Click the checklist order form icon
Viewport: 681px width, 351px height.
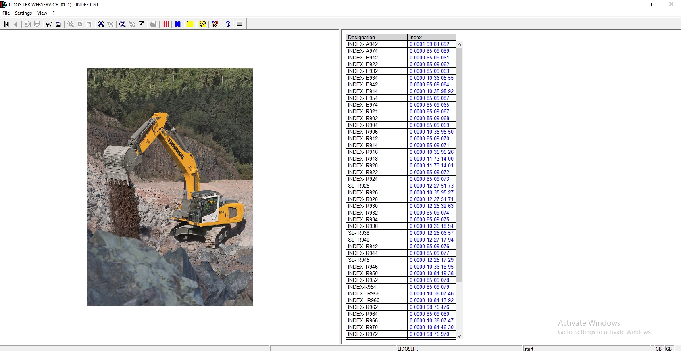point(58,24)
